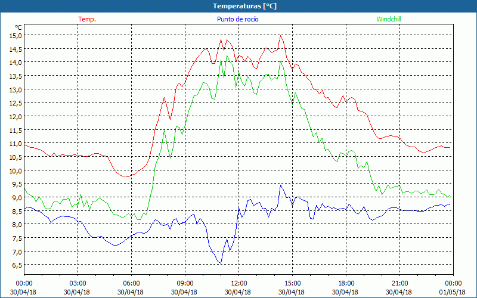Click the 10,5 y-axis value
477x298 pixels.
pos(16,157)
